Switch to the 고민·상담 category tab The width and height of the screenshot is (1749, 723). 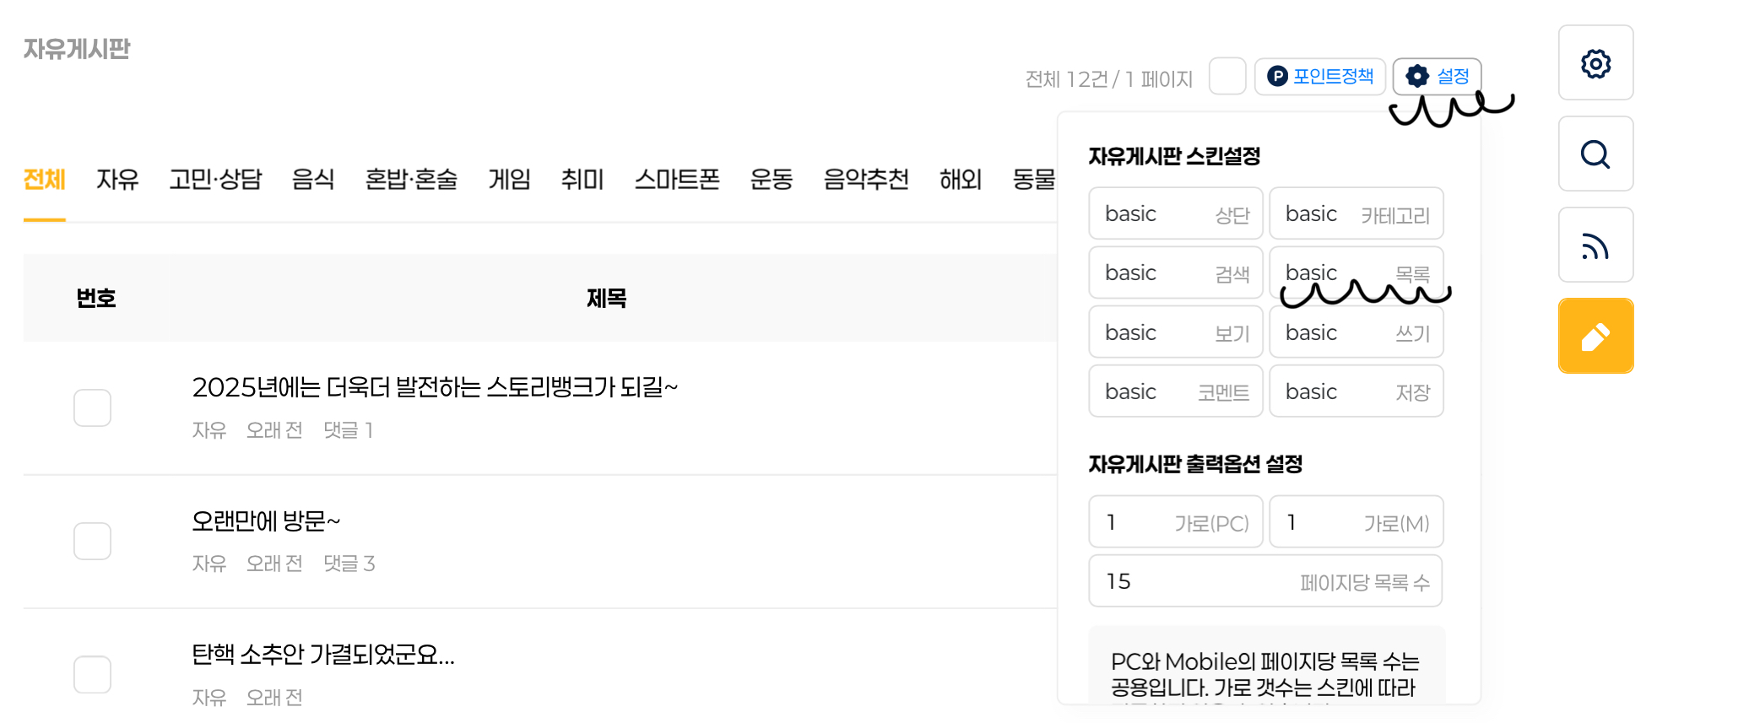click(x=215, y=180)
